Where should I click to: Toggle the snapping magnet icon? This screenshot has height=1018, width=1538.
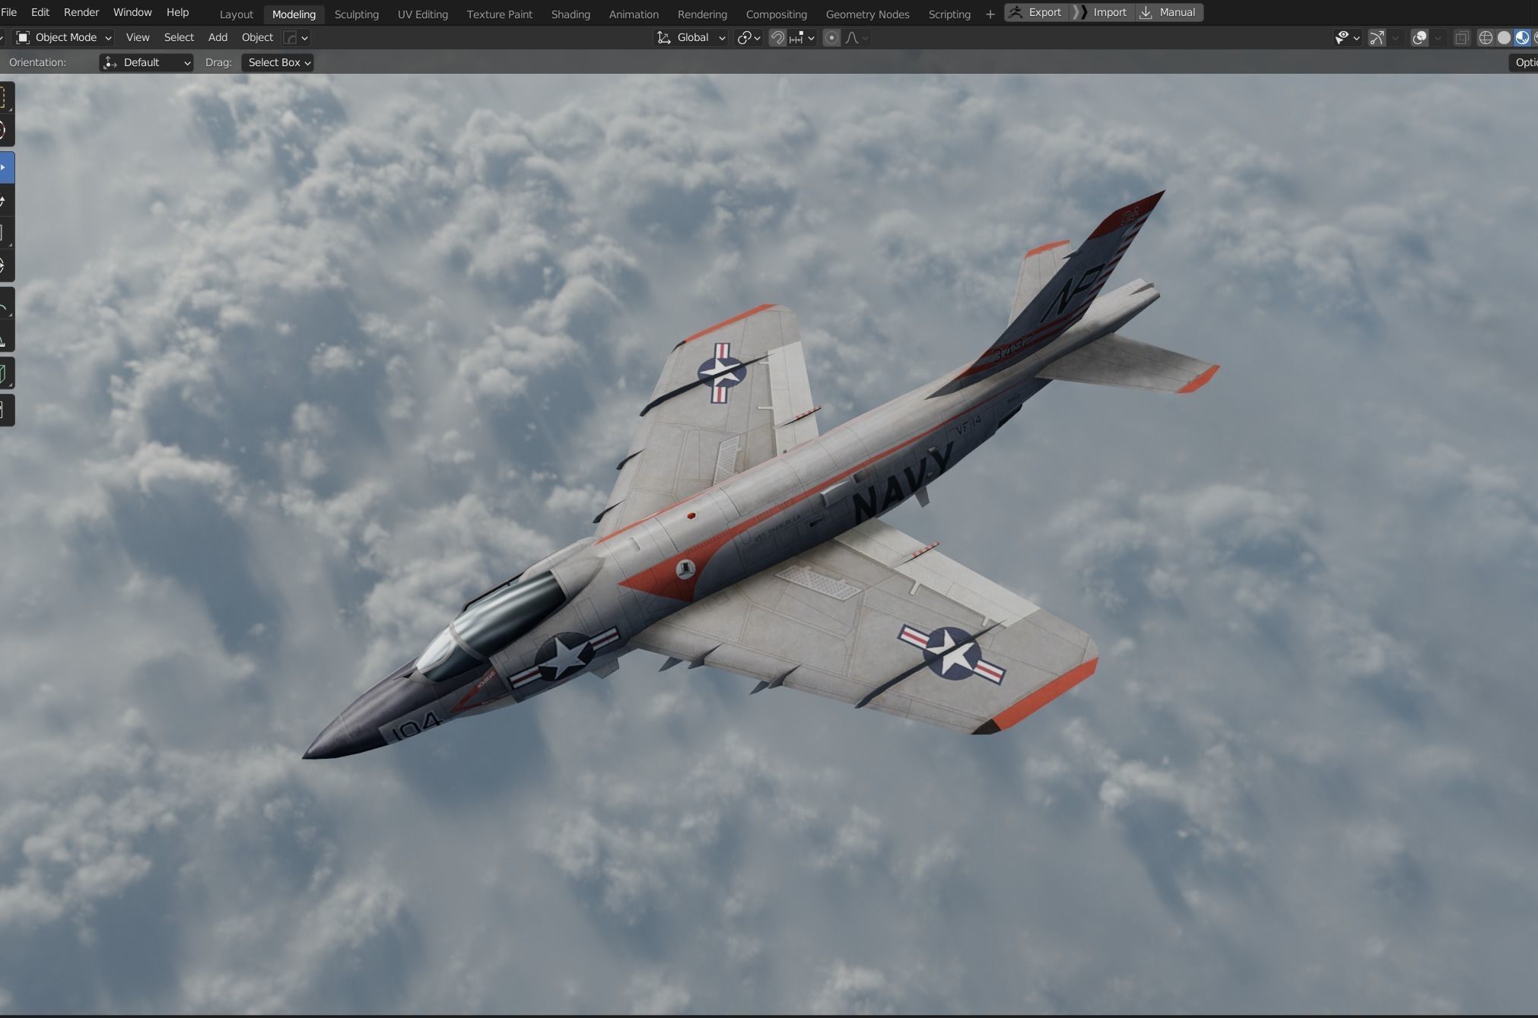[777, 37]
